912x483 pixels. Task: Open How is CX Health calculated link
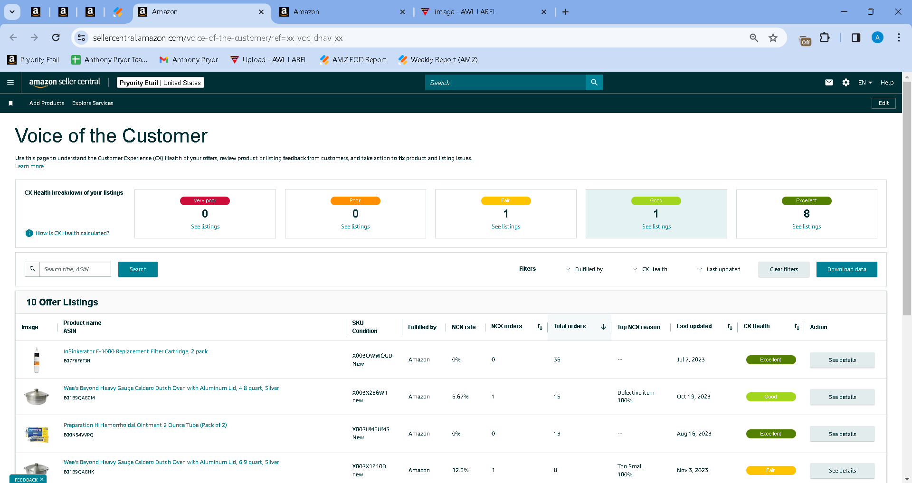point(72,233)
